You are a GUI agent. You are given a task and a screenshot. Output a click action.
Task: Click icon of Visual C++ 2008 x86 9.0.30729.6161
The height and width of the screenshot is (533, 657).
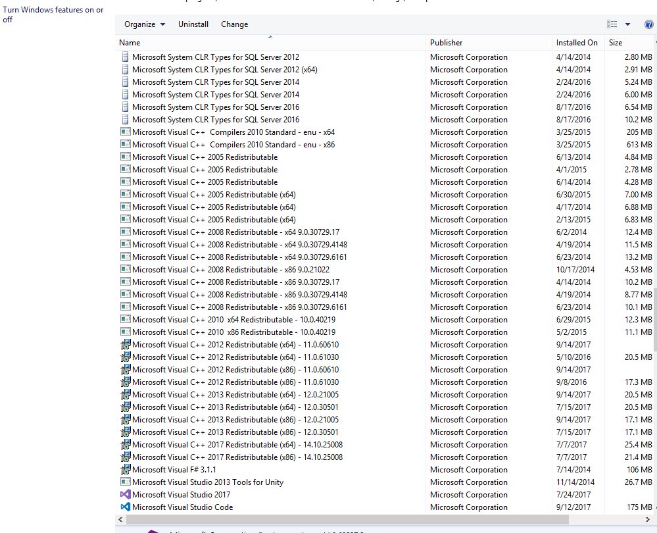(125, 307)
